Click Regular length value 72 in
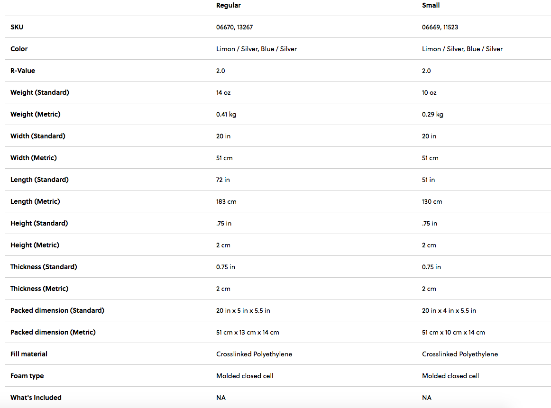 (x=223, y=180)
